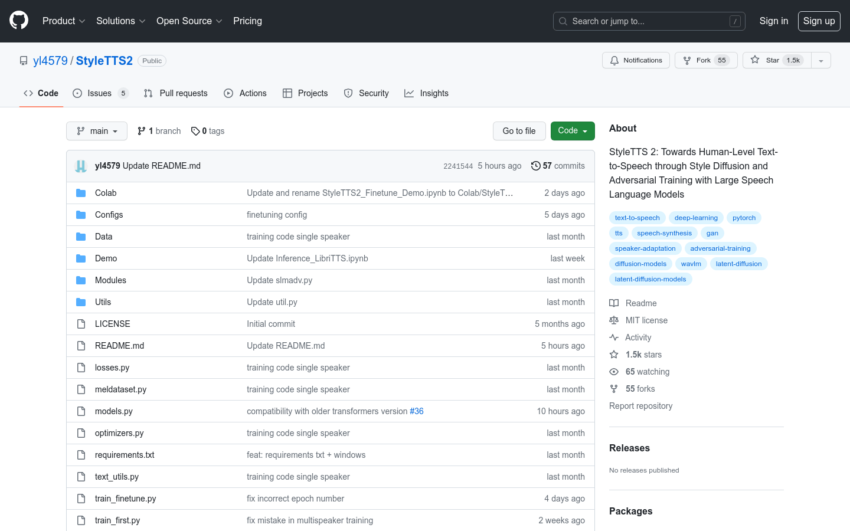Screen dimensions: 850x531
Task: Switch to the Issues tab
Action: (x=99, y=93)
